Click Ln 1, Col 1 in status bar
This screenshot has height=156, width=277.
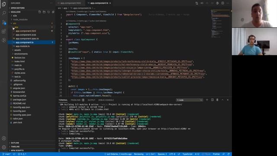pyautogui.click(x=151, y=154)
